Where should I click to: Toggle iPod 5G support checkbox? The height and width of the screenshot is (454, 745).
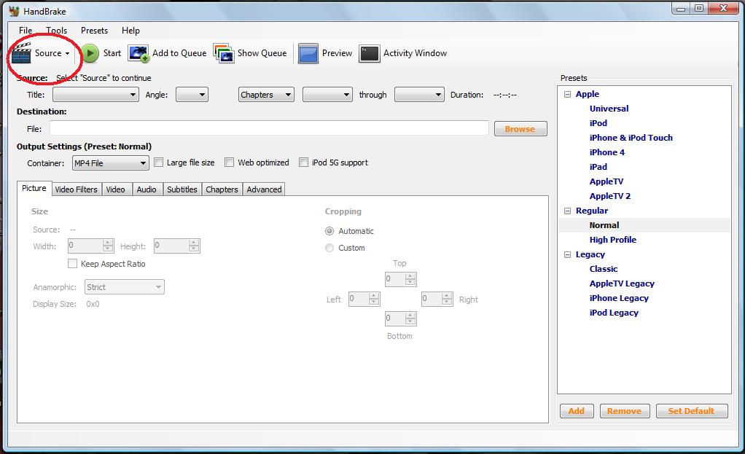coord(303,163)
